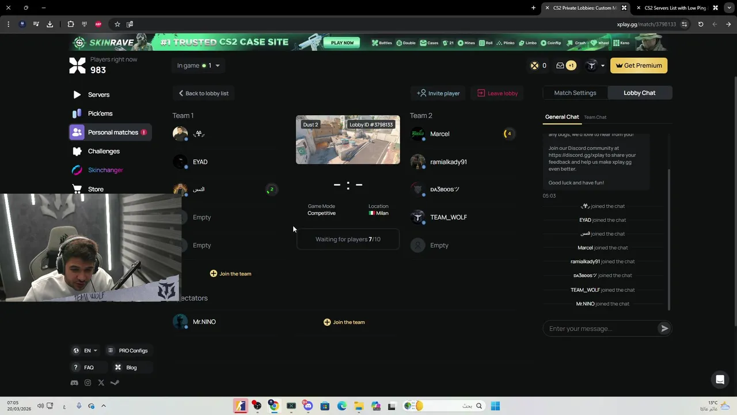The width and height of the screenshot is (737, 415).
Task: Click the chat panel scrollbar
Action: pyautogui.click(x=669, y=239)
